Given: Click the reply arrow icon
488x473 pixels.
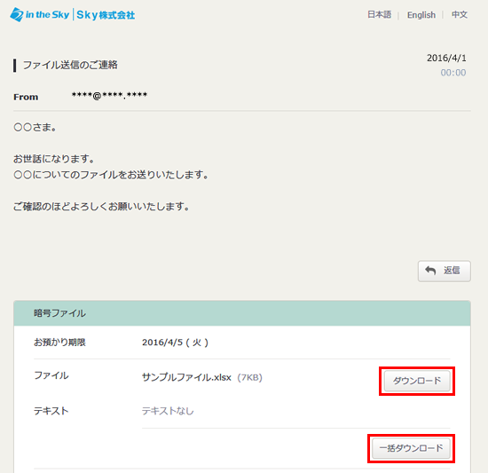Looking at the screenshot, I should pyautogui.click(x=430, y=271).
